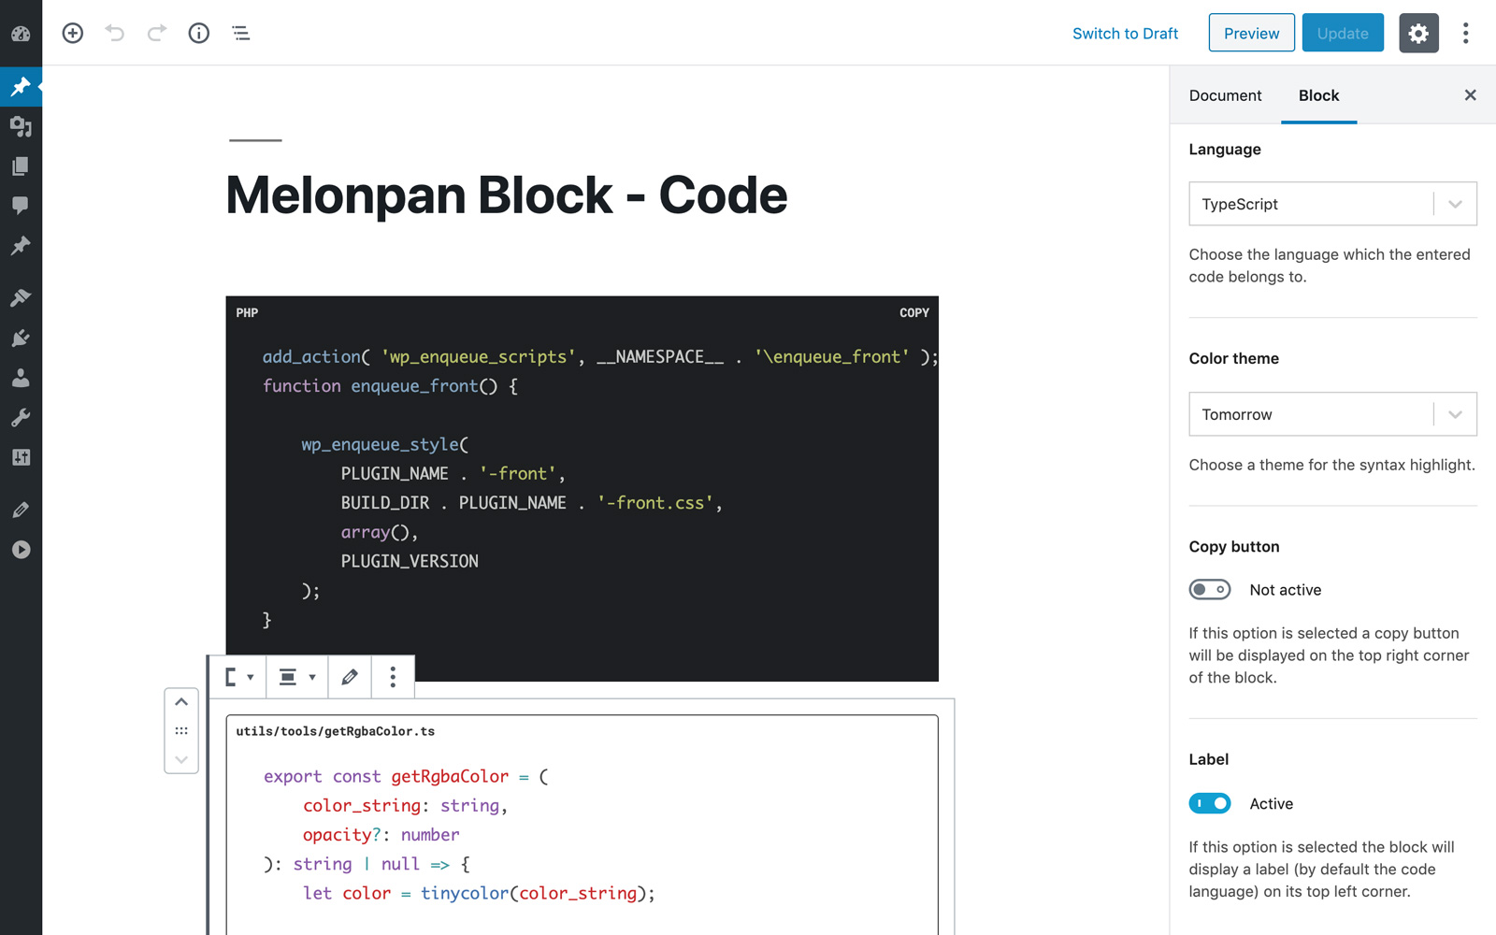Click the second pin icon in sidebar
The height and width of the screenshot is (935, 1496).
tap(21, 246)
